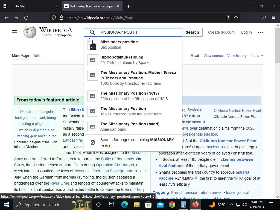Open File Explorer from taskbar
The image size is (280, 210).
136,205
